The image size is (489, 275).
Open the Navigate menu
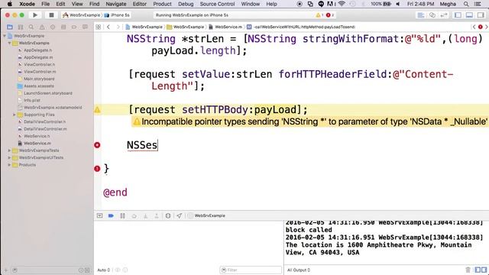coord(116,4)
